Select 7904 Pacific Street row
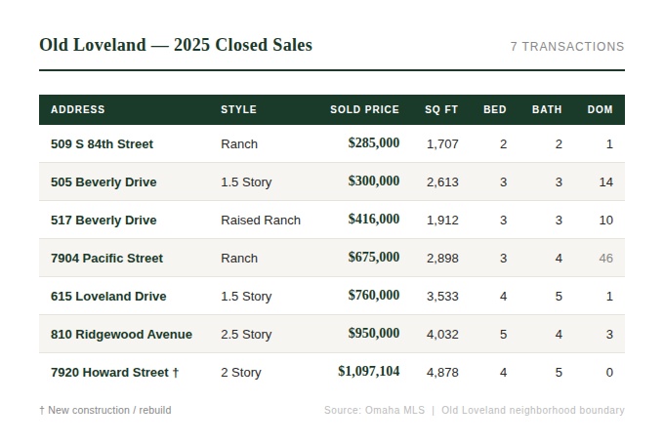Viewport: 664px width, 443px height. [x=106, y=259]
